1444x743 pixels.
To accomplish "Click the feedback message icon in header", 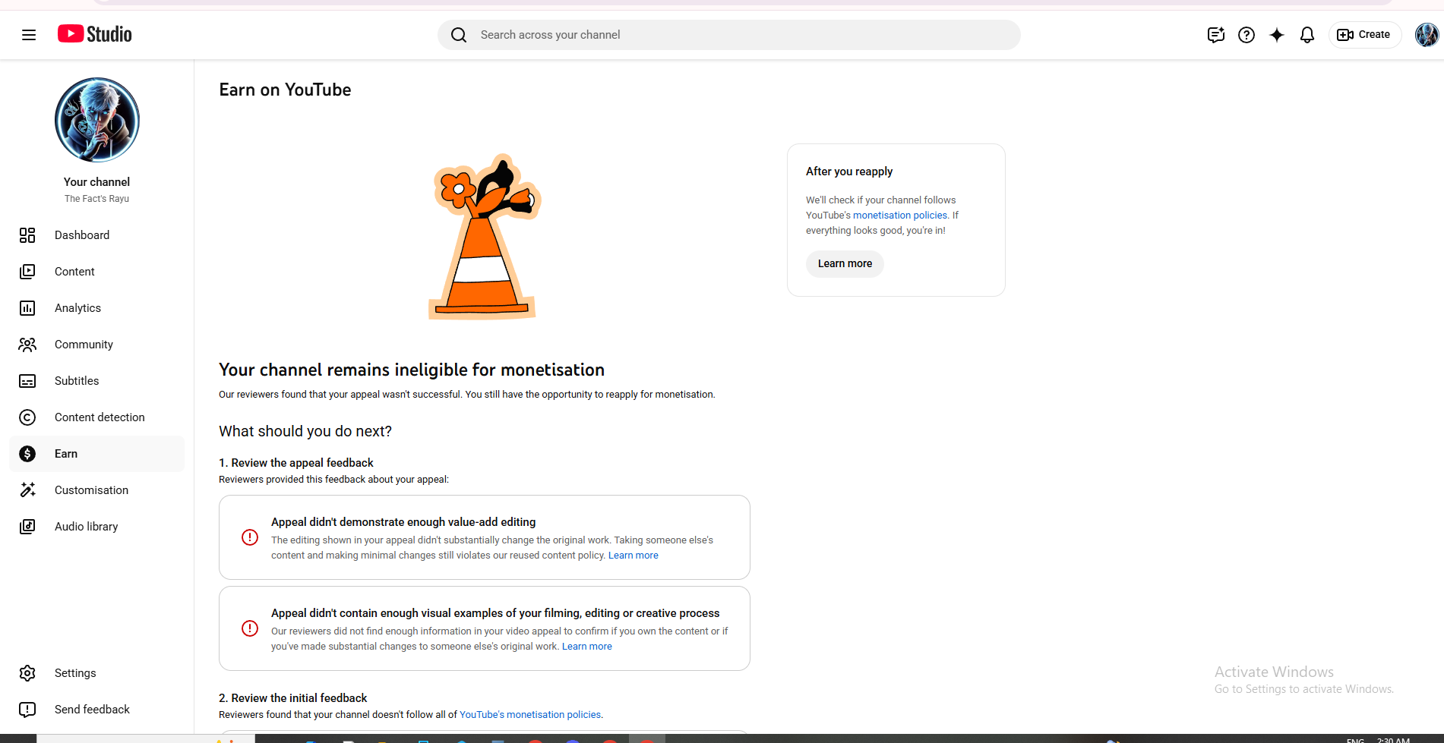I will 1215,35.
